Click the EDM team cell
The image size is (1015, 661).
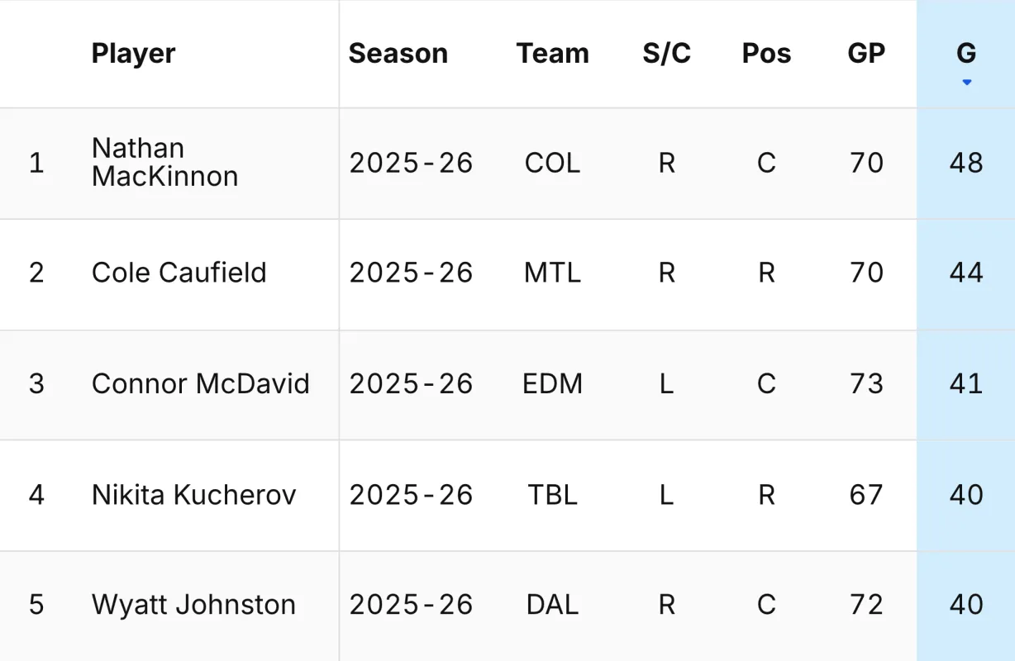click(x=552, y=383)
